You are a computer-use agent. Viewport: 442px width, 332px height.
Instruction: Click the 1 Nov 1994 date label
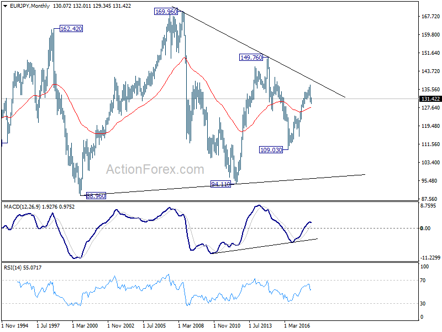coord(15,325)
